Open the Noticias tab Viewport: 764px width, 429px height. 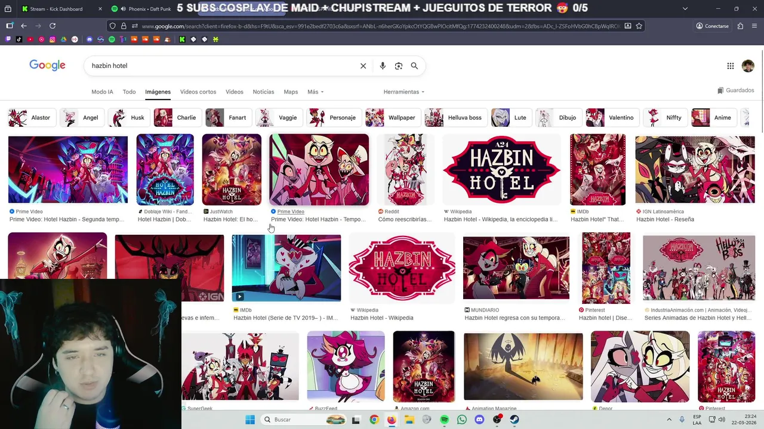point(263,92)
